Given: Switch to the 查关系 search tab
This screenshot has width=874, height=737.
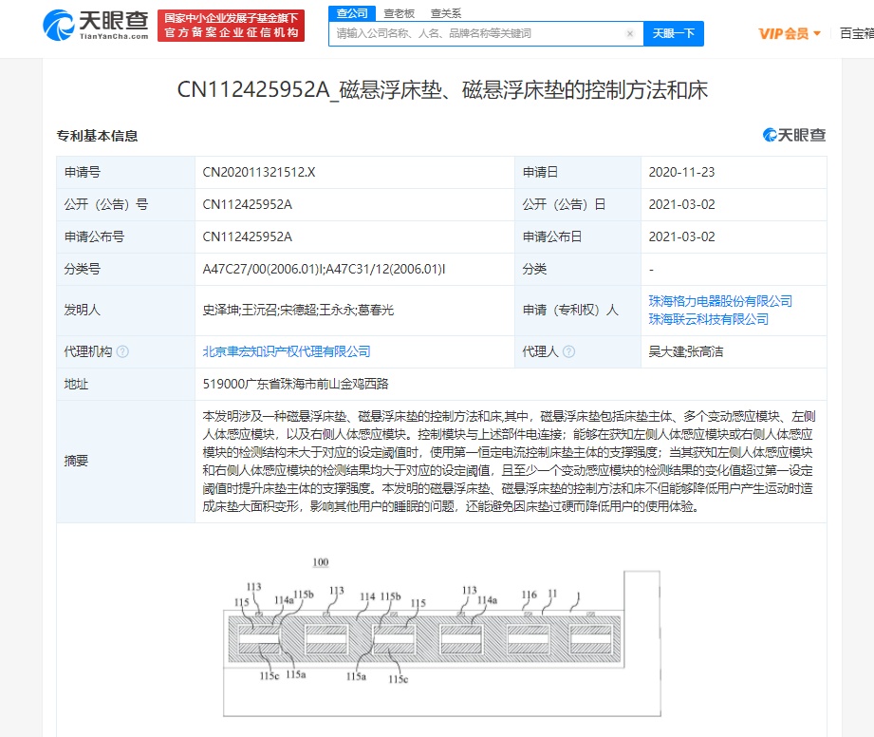Looking at the screenshot, I should pos(445,13).
